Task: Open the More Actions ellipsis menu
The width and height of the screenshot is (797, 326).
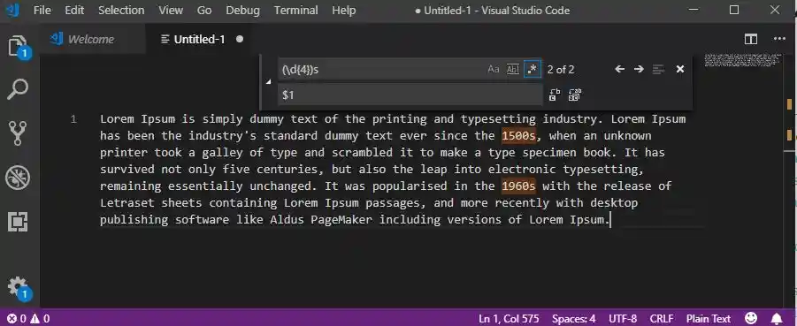Action: (x=779, y=39)
